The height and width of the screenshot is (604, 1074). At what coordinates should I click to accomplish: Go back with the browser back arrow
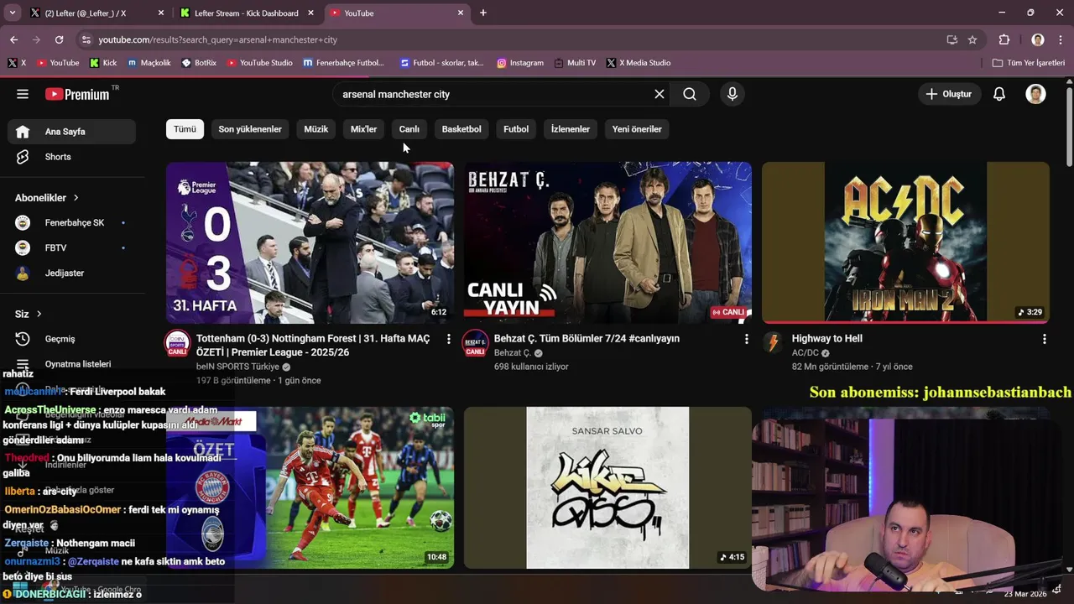pyautogui.click(x=14, y=39)
